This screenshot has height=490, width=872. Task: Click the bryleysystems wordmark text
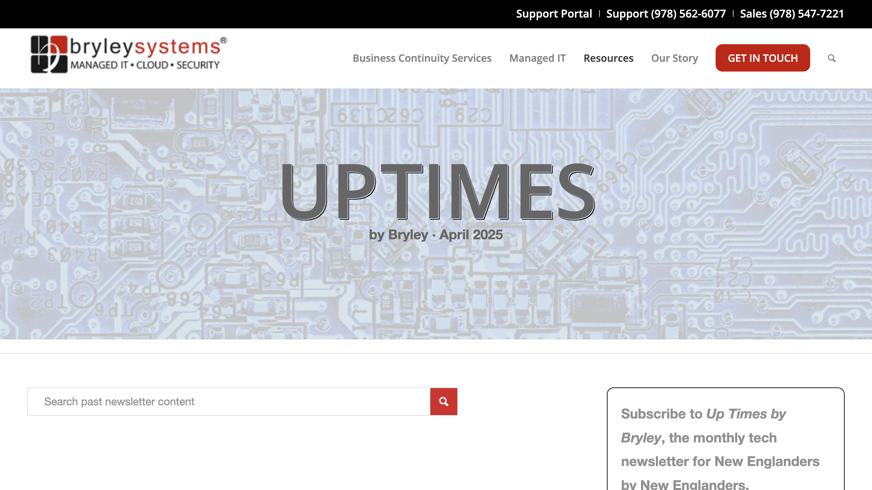(146, 47)
